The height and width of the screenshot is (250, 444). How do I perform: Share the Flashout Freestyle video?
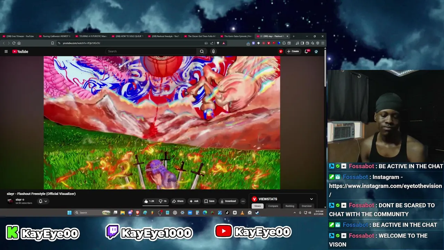pyautogui.click(x=178, y=201)
